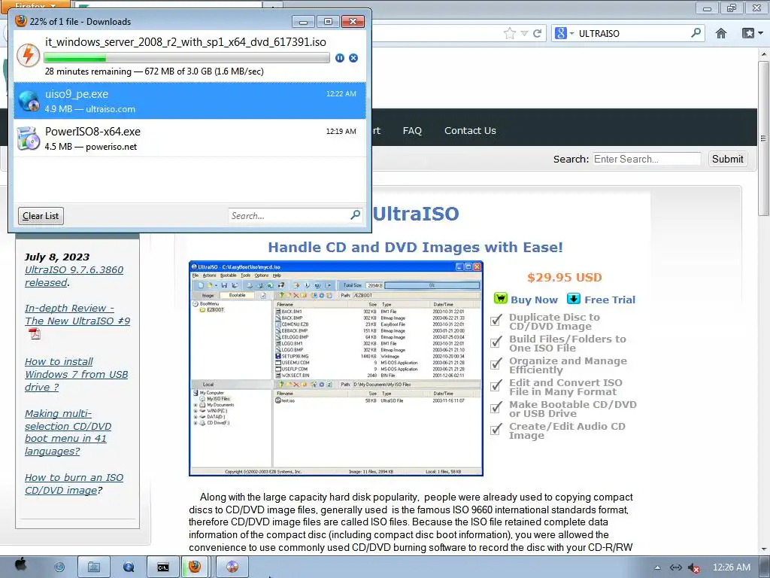
Task: Click the UltraISO page heading
Action: (x=415, y=214)
